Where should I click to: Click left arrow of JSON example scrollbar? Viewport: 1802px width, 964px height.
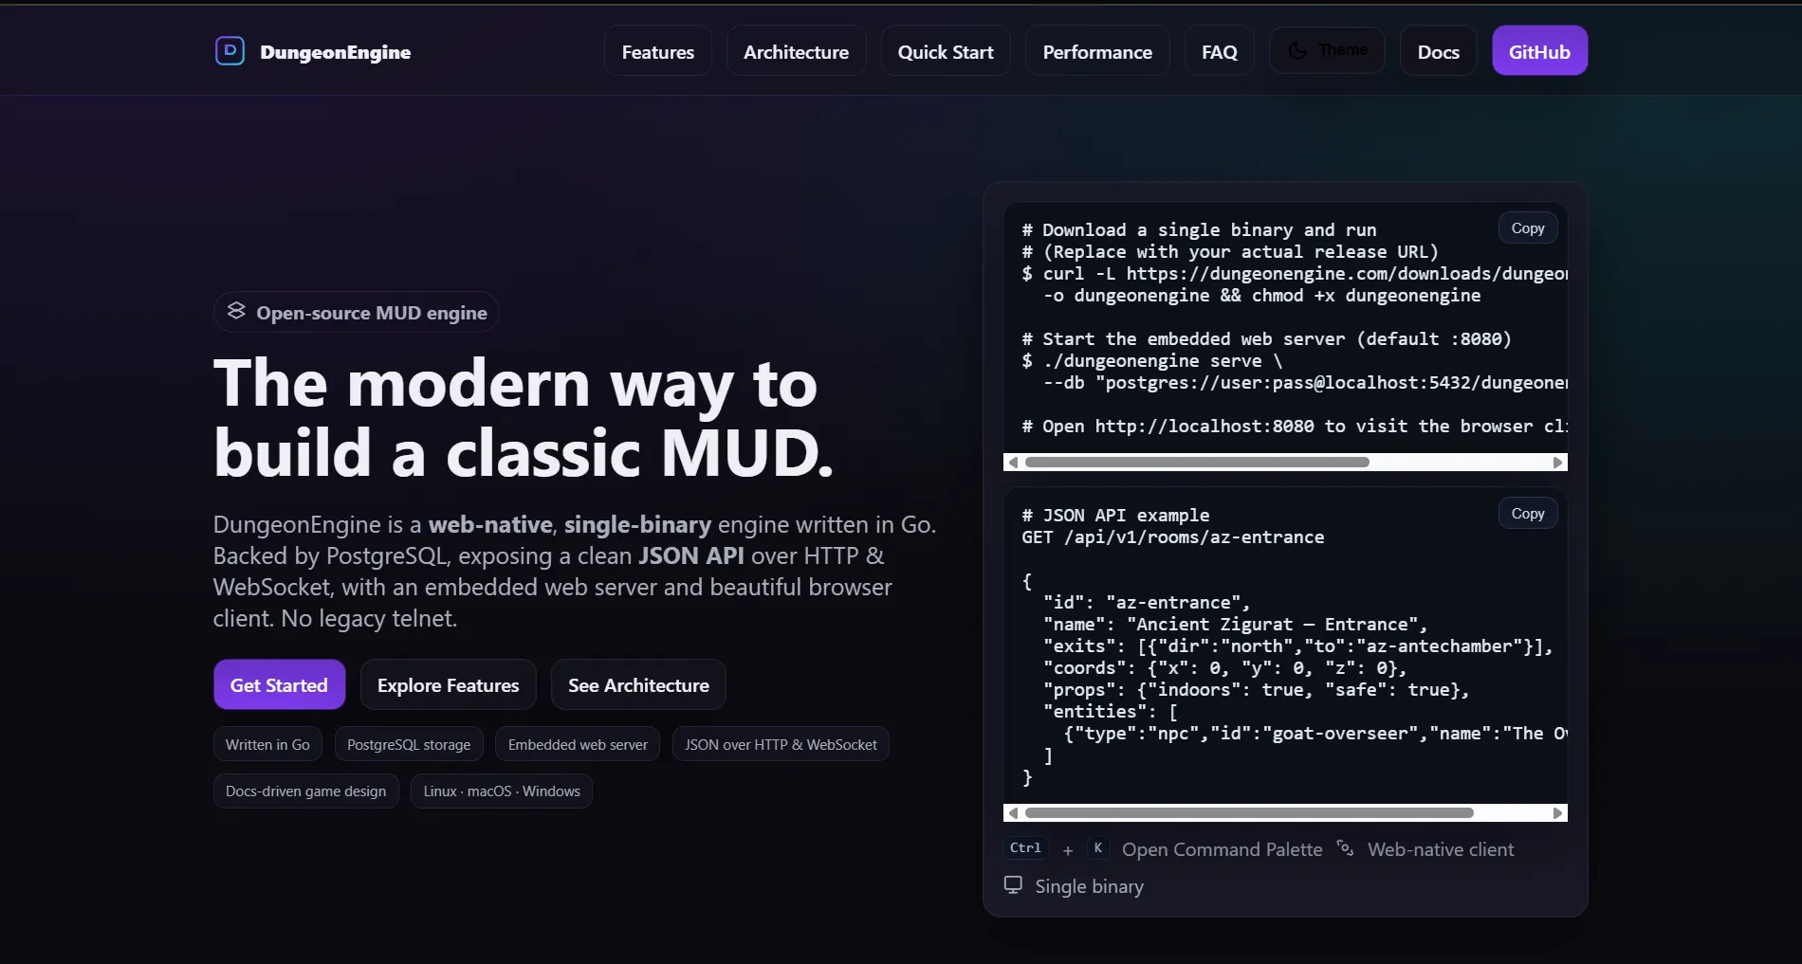point(1013,813)
